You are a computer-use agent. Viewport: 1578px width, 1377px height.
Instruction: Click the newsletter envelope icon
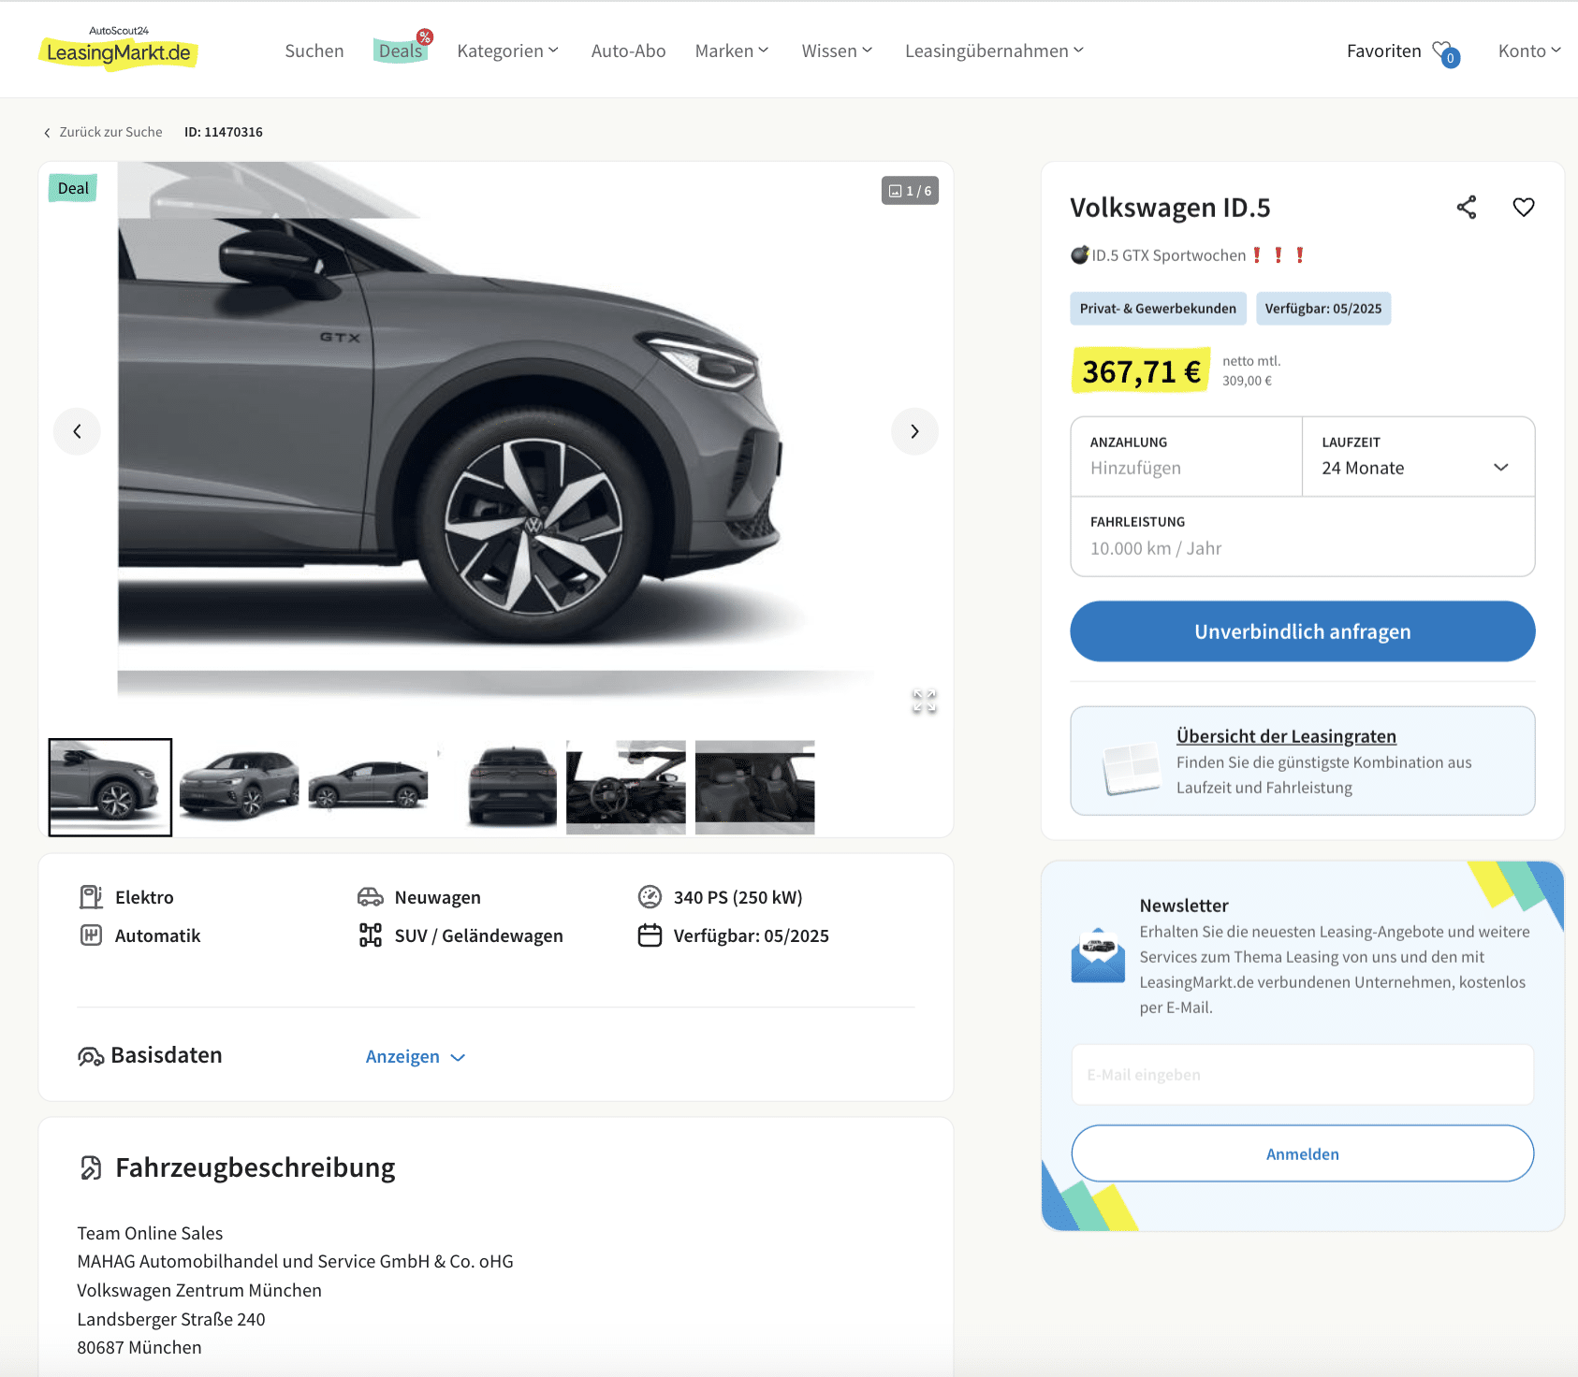coord(1098,956)
